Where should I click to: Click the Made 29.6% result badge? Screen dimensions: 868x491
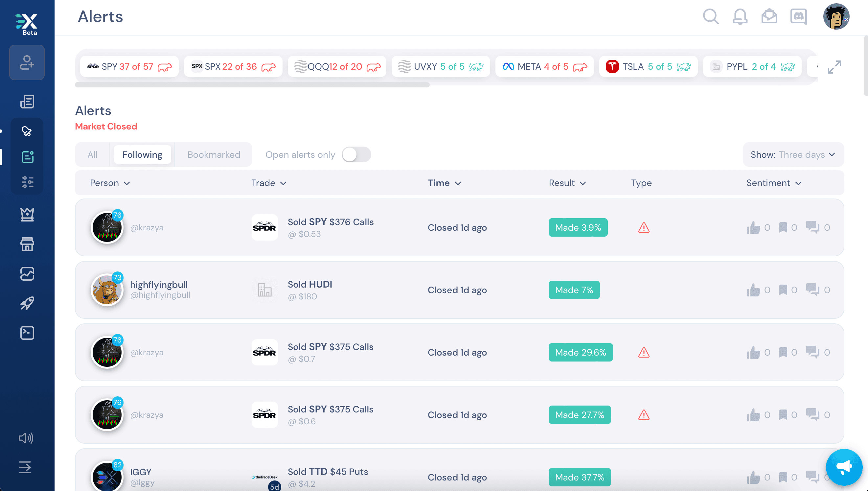click(x=581, y=352)
